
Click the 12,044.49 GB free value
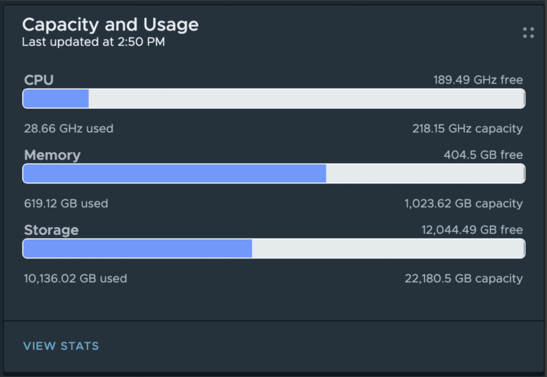472,230
